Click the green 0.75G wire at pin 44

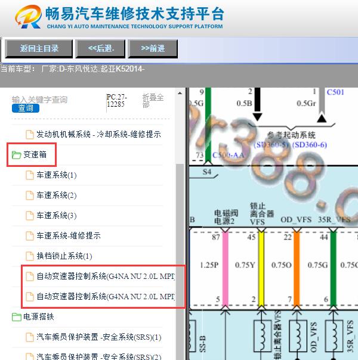point(334,269)
